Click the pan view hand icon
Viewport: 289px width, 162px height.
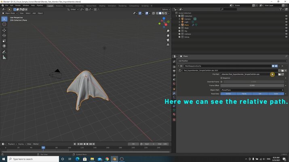pos(168,35)
